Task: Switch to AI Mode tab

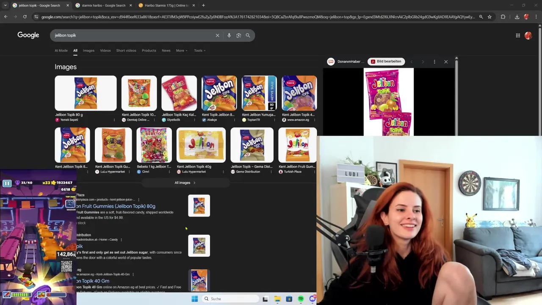Action: [x=61, y=51]
